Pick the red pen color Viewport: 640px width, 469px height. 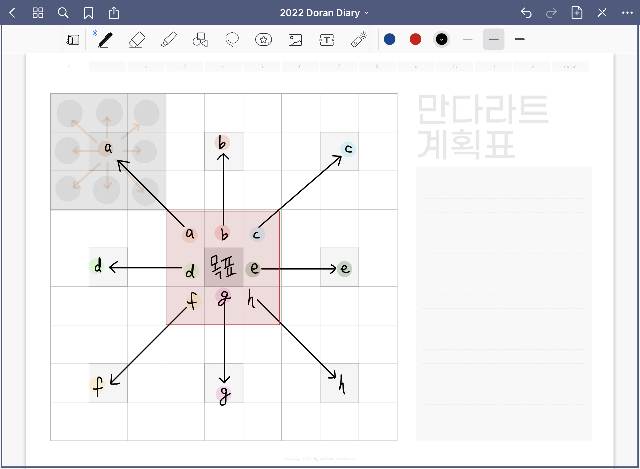click(x=415, y=39)
